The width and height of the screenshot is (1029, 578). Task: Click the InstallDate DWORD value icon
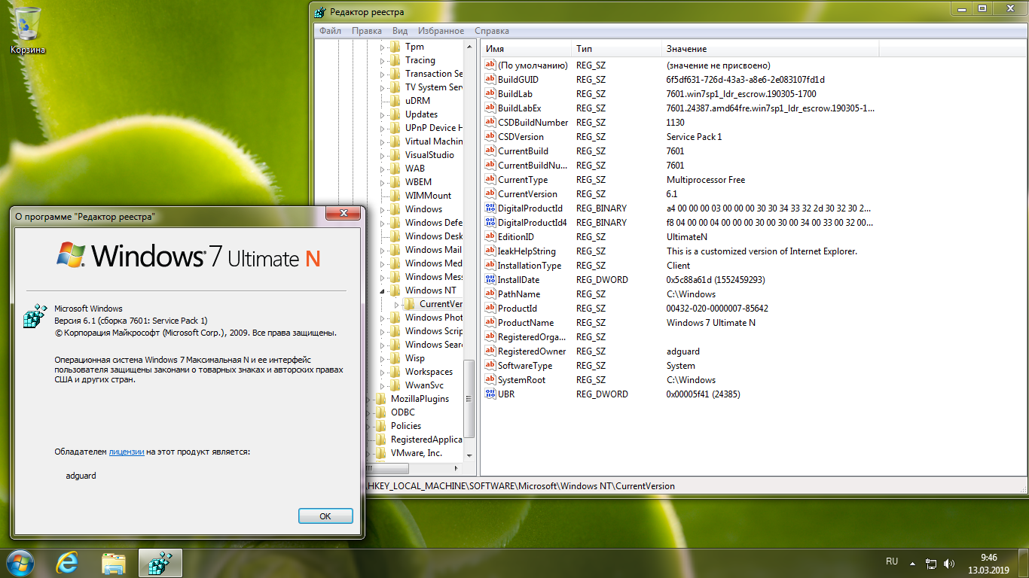[x=490, y=280]
